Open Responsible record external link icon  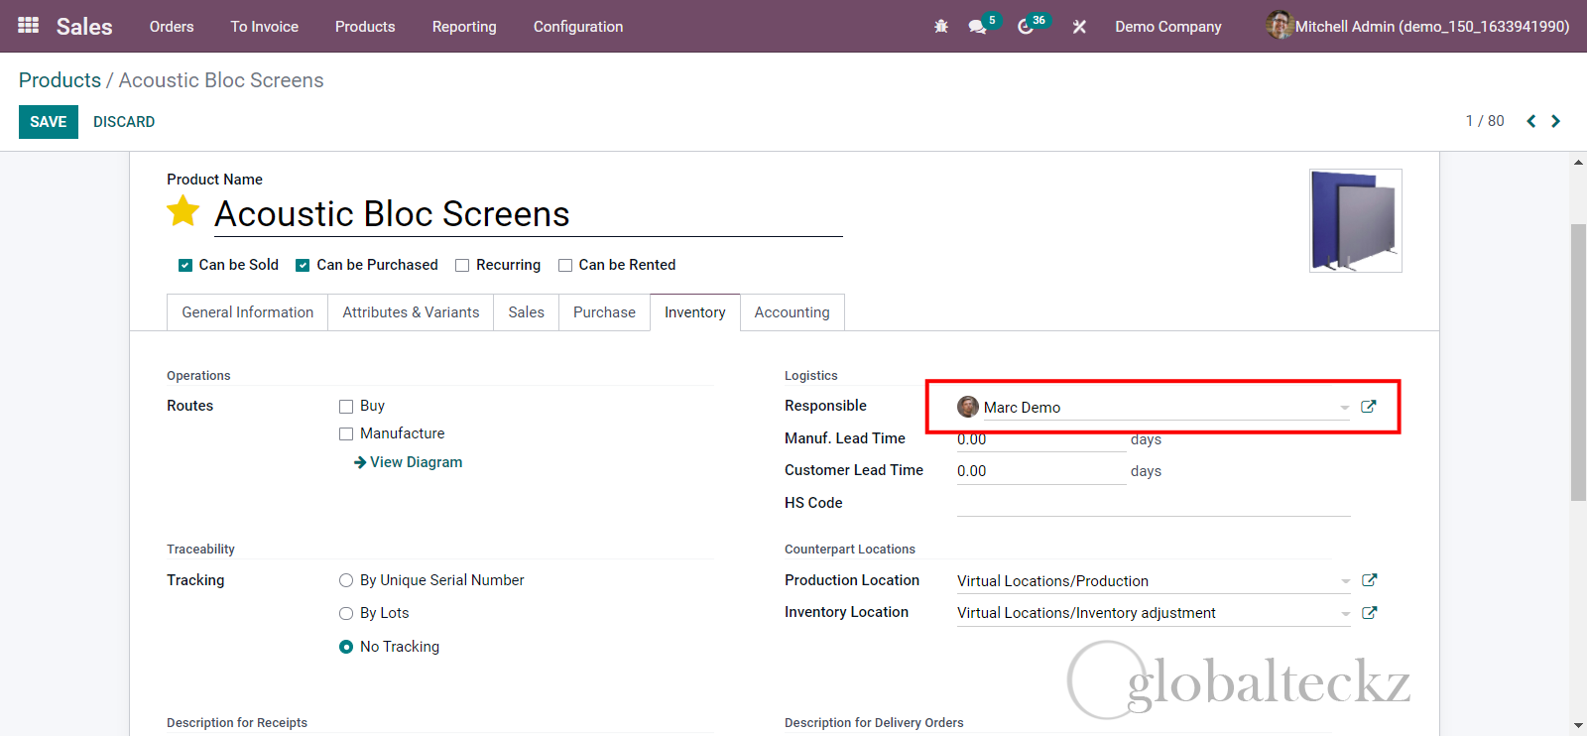[1369, 407]
